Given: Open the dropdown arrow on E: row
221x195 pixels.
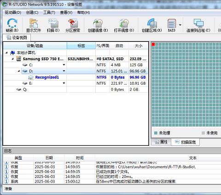Looking at the screenshot, I should (64, 83).
